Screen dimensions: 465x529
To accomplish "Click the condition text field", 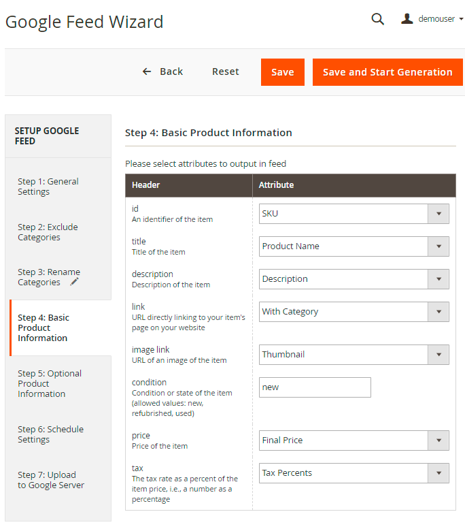I will tap(315, 387).
